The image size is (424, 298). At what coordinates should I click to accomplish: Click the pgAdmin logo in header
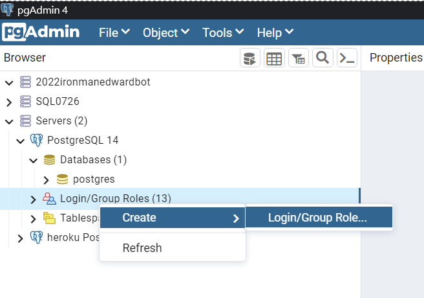pos(41,32)
